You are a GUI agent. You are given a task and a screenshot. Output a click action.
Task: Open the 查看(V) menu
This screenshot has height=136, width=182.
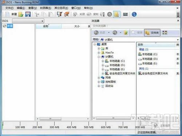32,8
